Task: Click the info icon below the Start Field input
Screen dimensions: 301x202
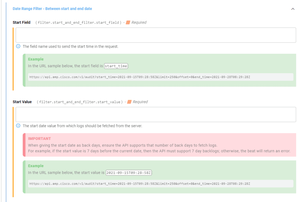Action: (x=18, y=46)
